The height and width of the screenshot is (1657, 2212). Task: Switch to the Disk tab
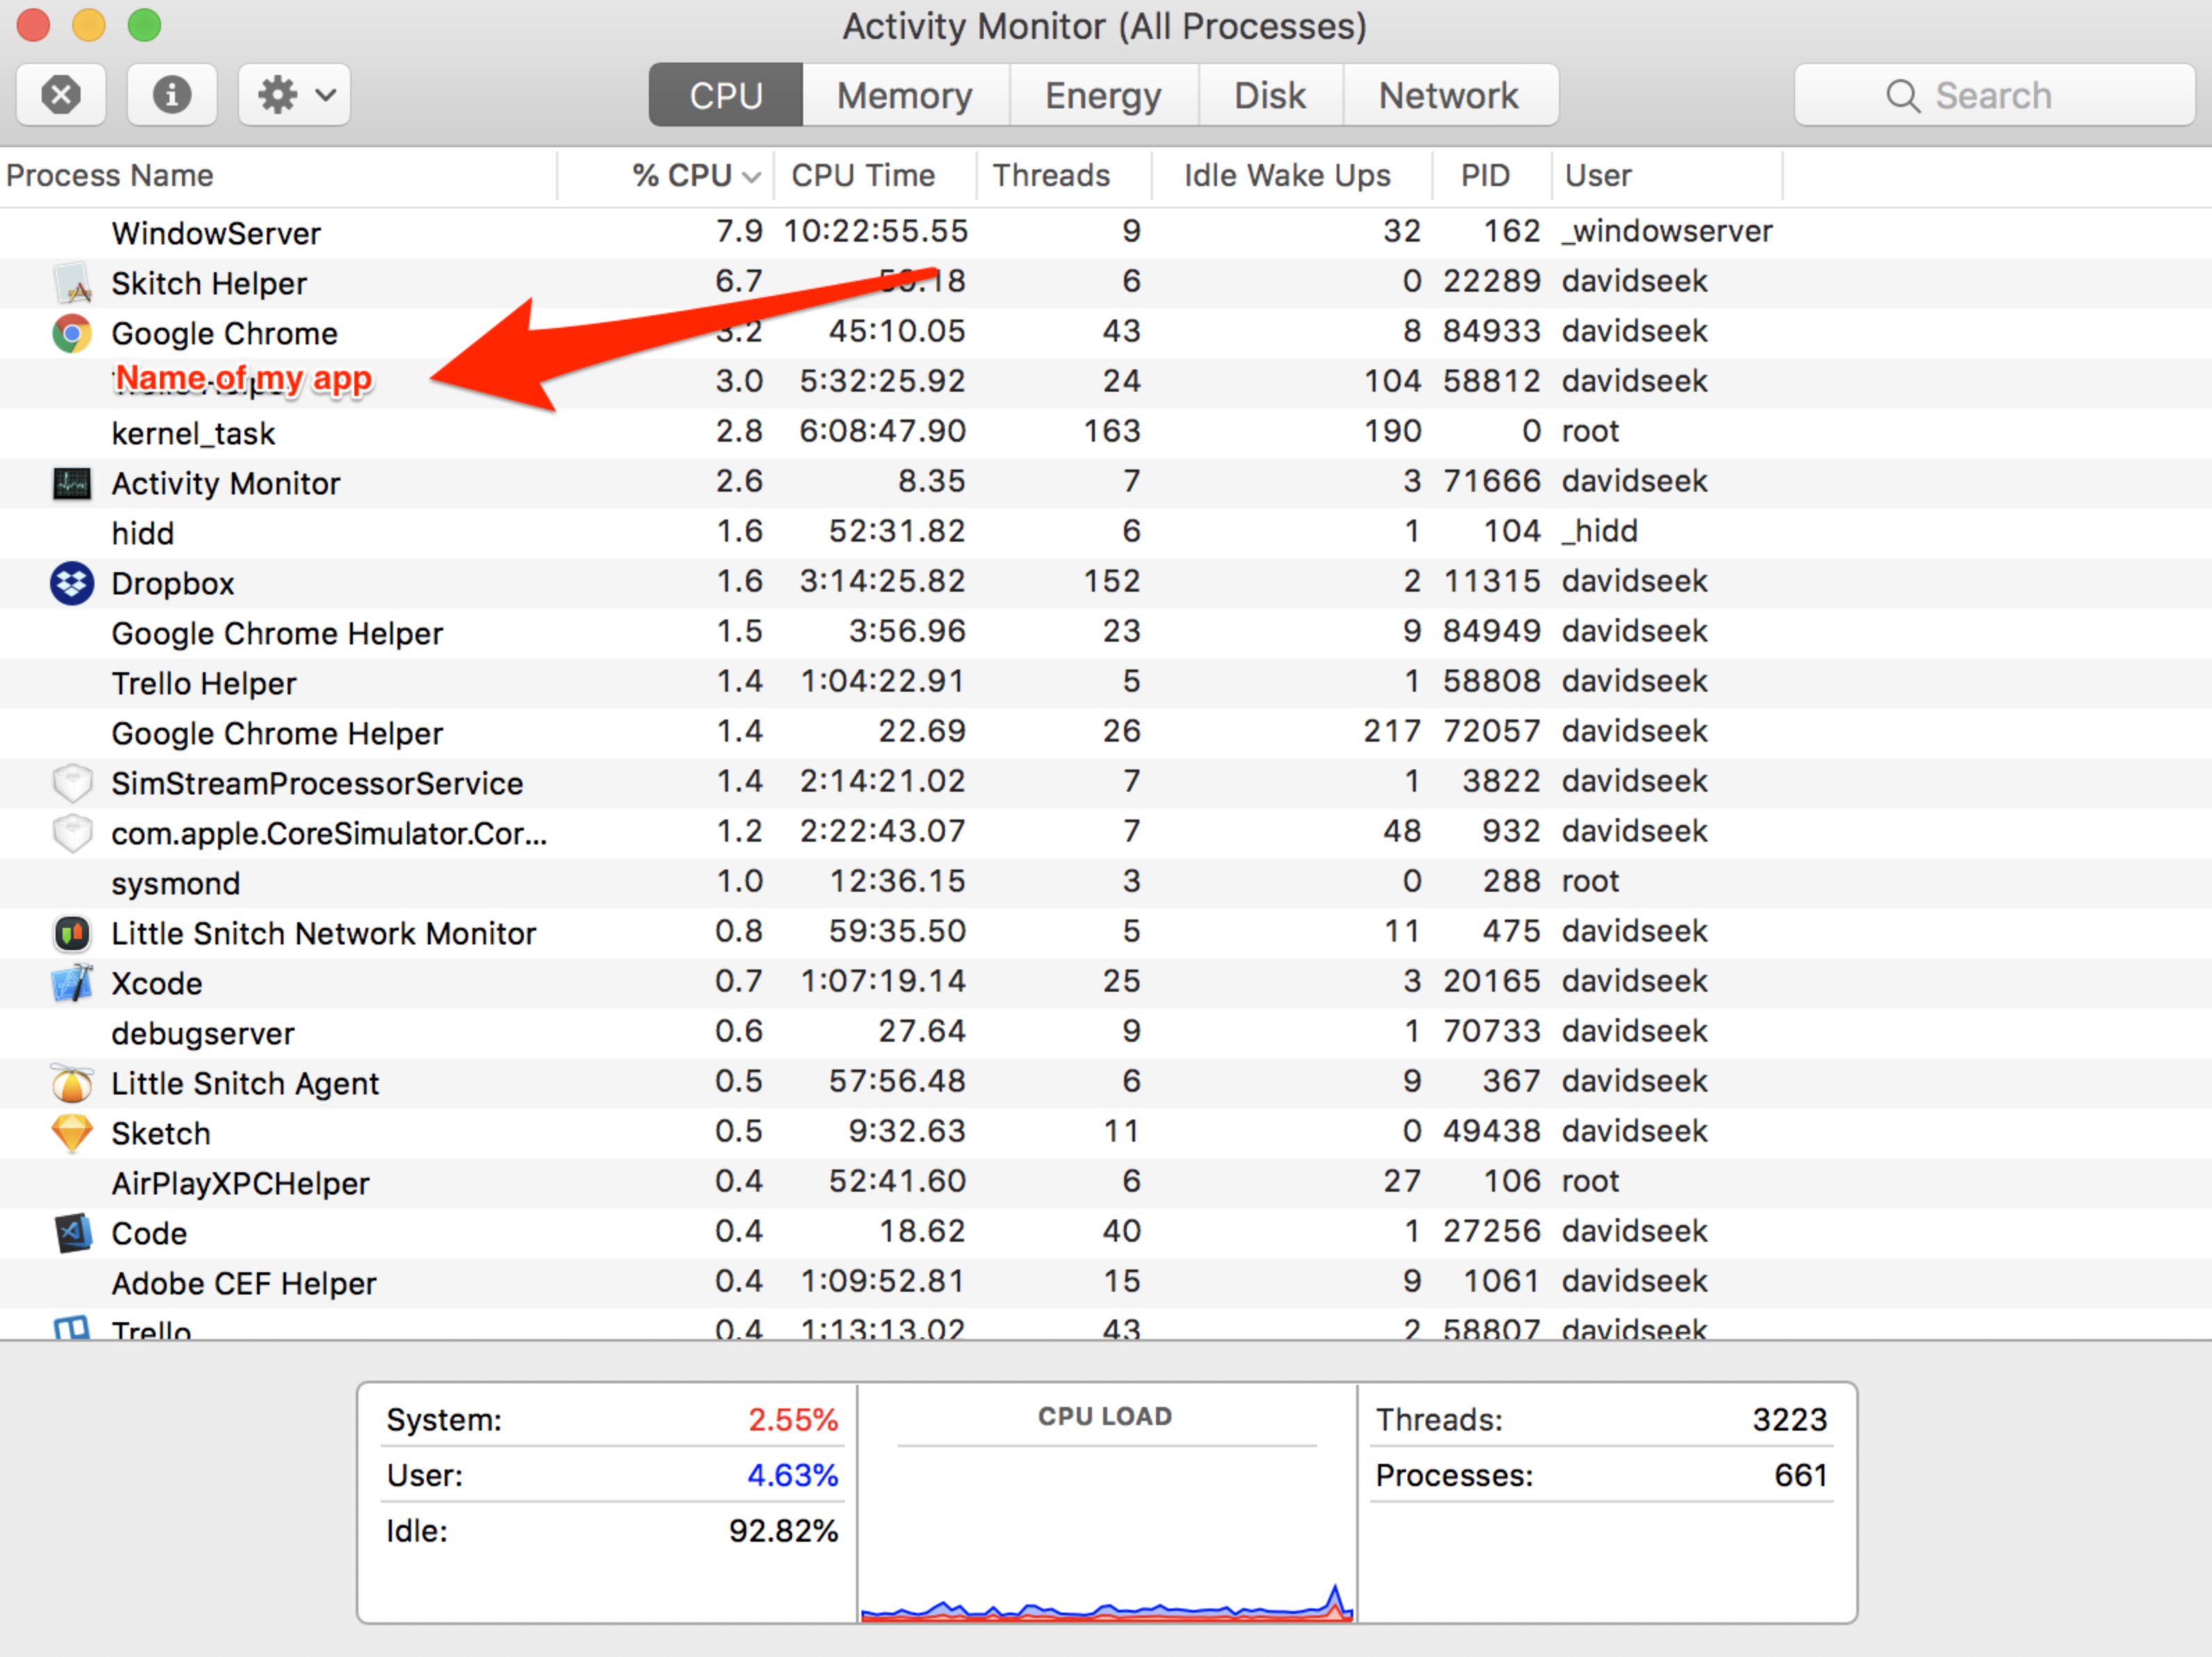coord(1270,95)
